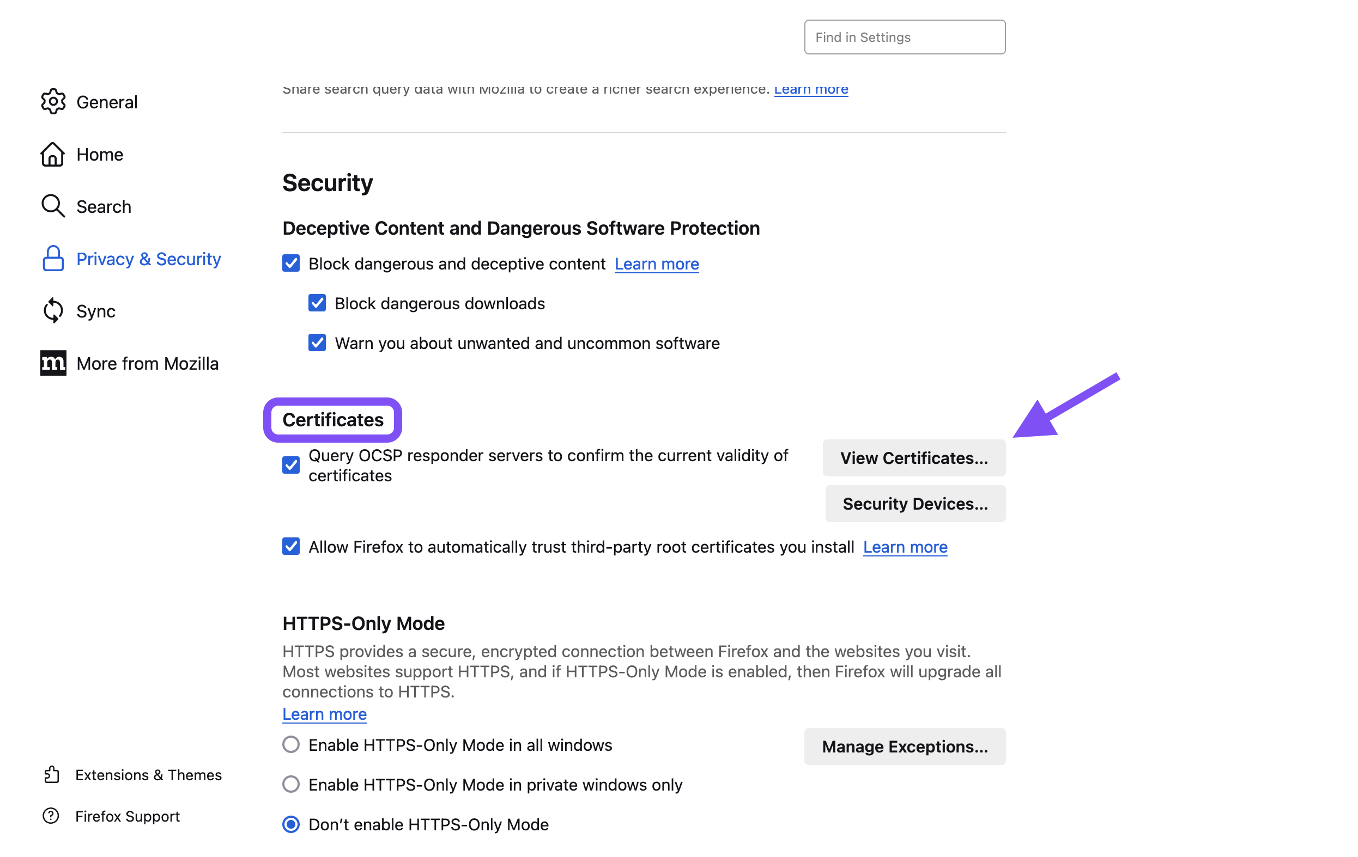1358x857 pixels.
Task: Select HTTPS-Only Mode in private windows only
Action: [x=291, y=785]
